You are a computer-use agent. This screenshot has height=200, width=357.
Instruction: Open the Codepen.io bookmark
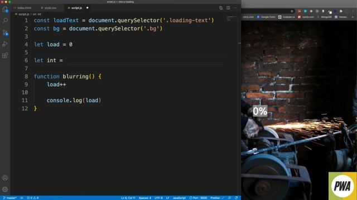click(x=286, y=17)
